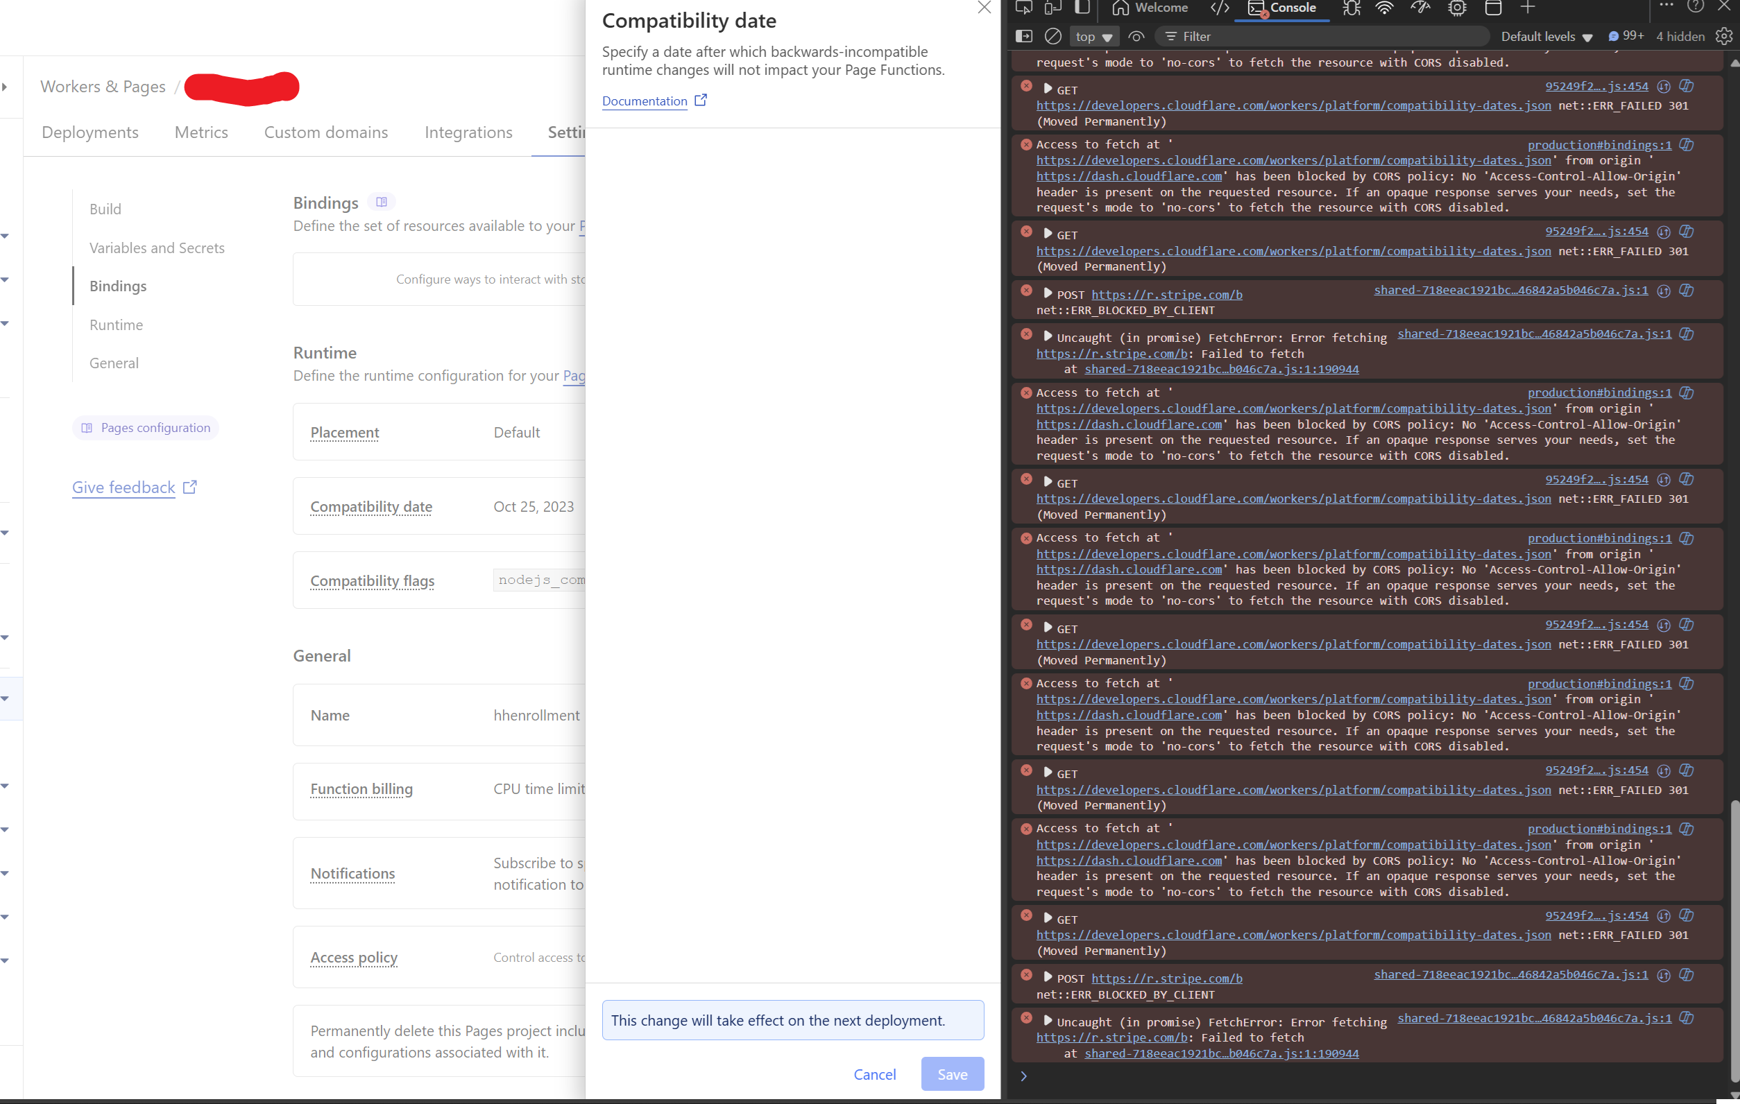Open the Default levels dropdown

pos(1546,36)
